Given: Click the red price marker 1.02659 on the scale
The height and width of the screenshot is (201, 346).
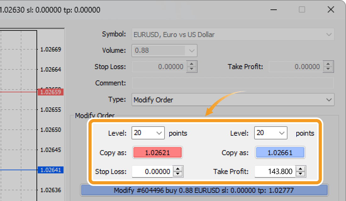Looking at the screenshot, I should pyautogui.click(x=51, y=92).
